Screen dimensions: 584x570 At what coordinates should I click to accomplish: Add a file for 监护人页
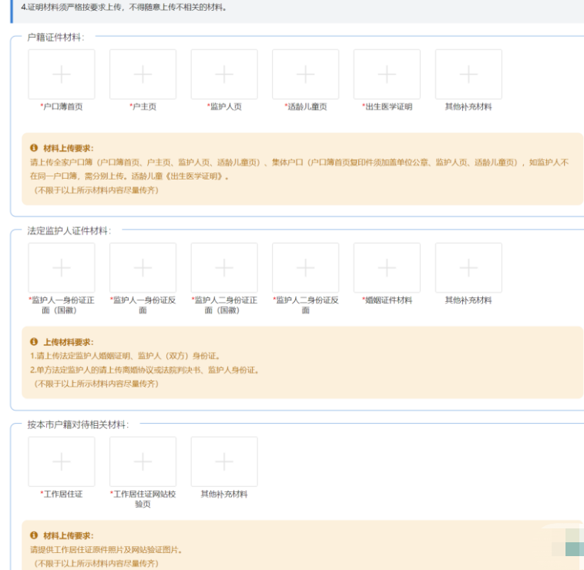[x=224, y=75]
